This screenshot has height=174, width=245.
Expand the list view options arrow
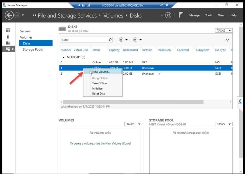[126, 40]
